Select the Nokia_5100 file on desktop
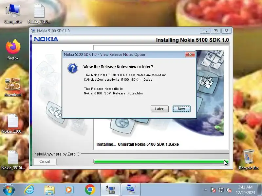 click(x=13, y=124)
